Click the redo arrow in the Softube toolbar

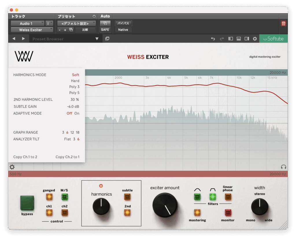pyautogui.click(x=222, y=39)
